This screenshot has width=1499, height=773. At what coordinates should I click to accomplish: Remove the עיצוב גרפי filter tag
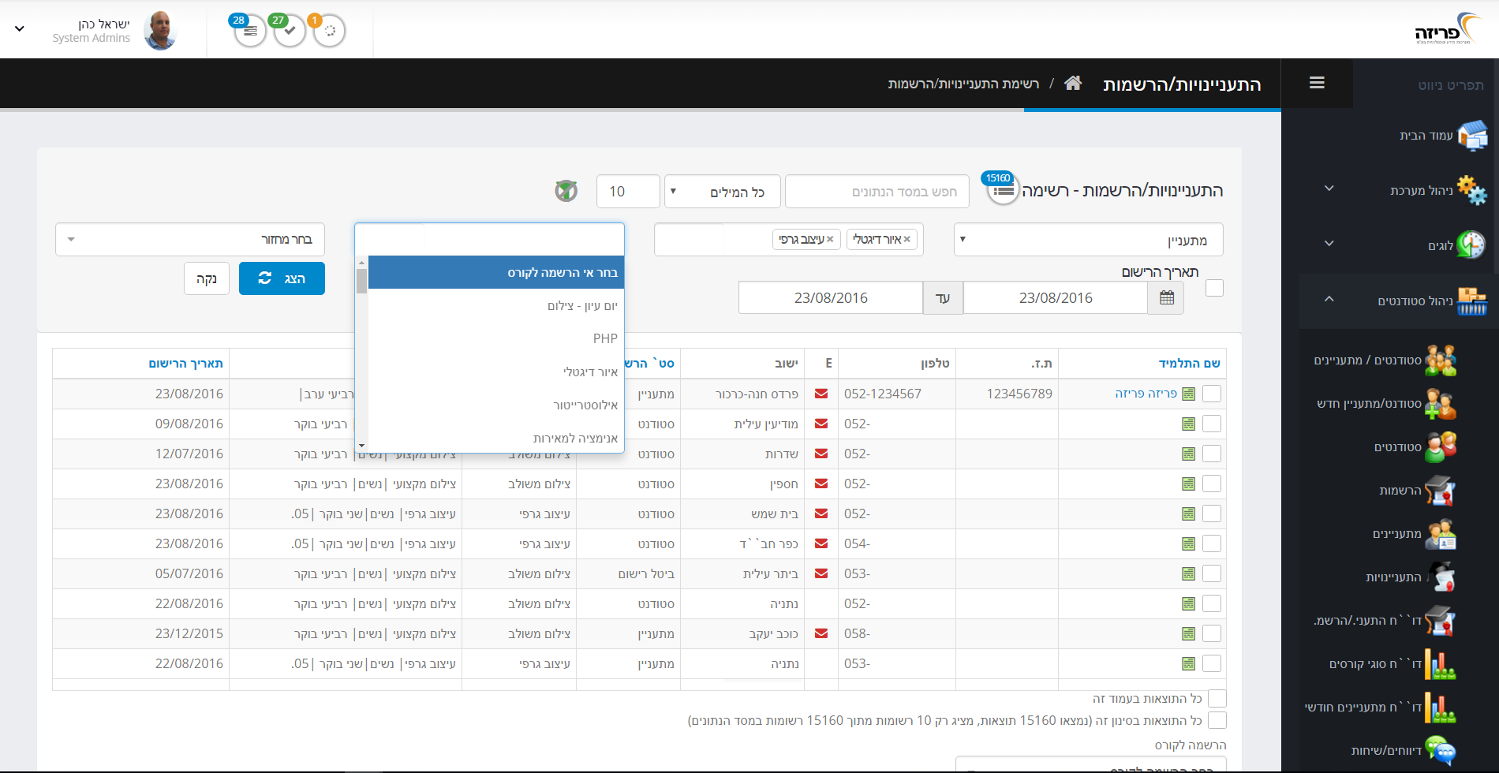(830, 239)
